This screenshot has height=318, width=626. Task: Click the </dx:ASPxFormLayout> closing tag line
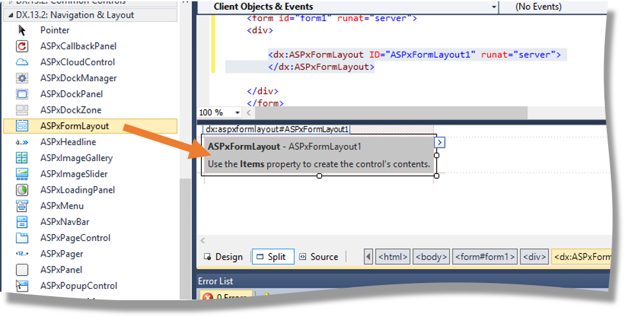(321, 67)
